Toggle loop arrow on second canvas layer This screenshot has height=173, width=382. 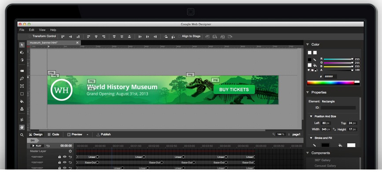[x=70, y=162]
